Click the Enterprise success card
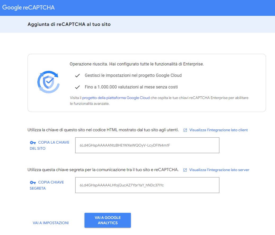Image resolution: width=275 pixels, height=235 pixels. (147, 82)
